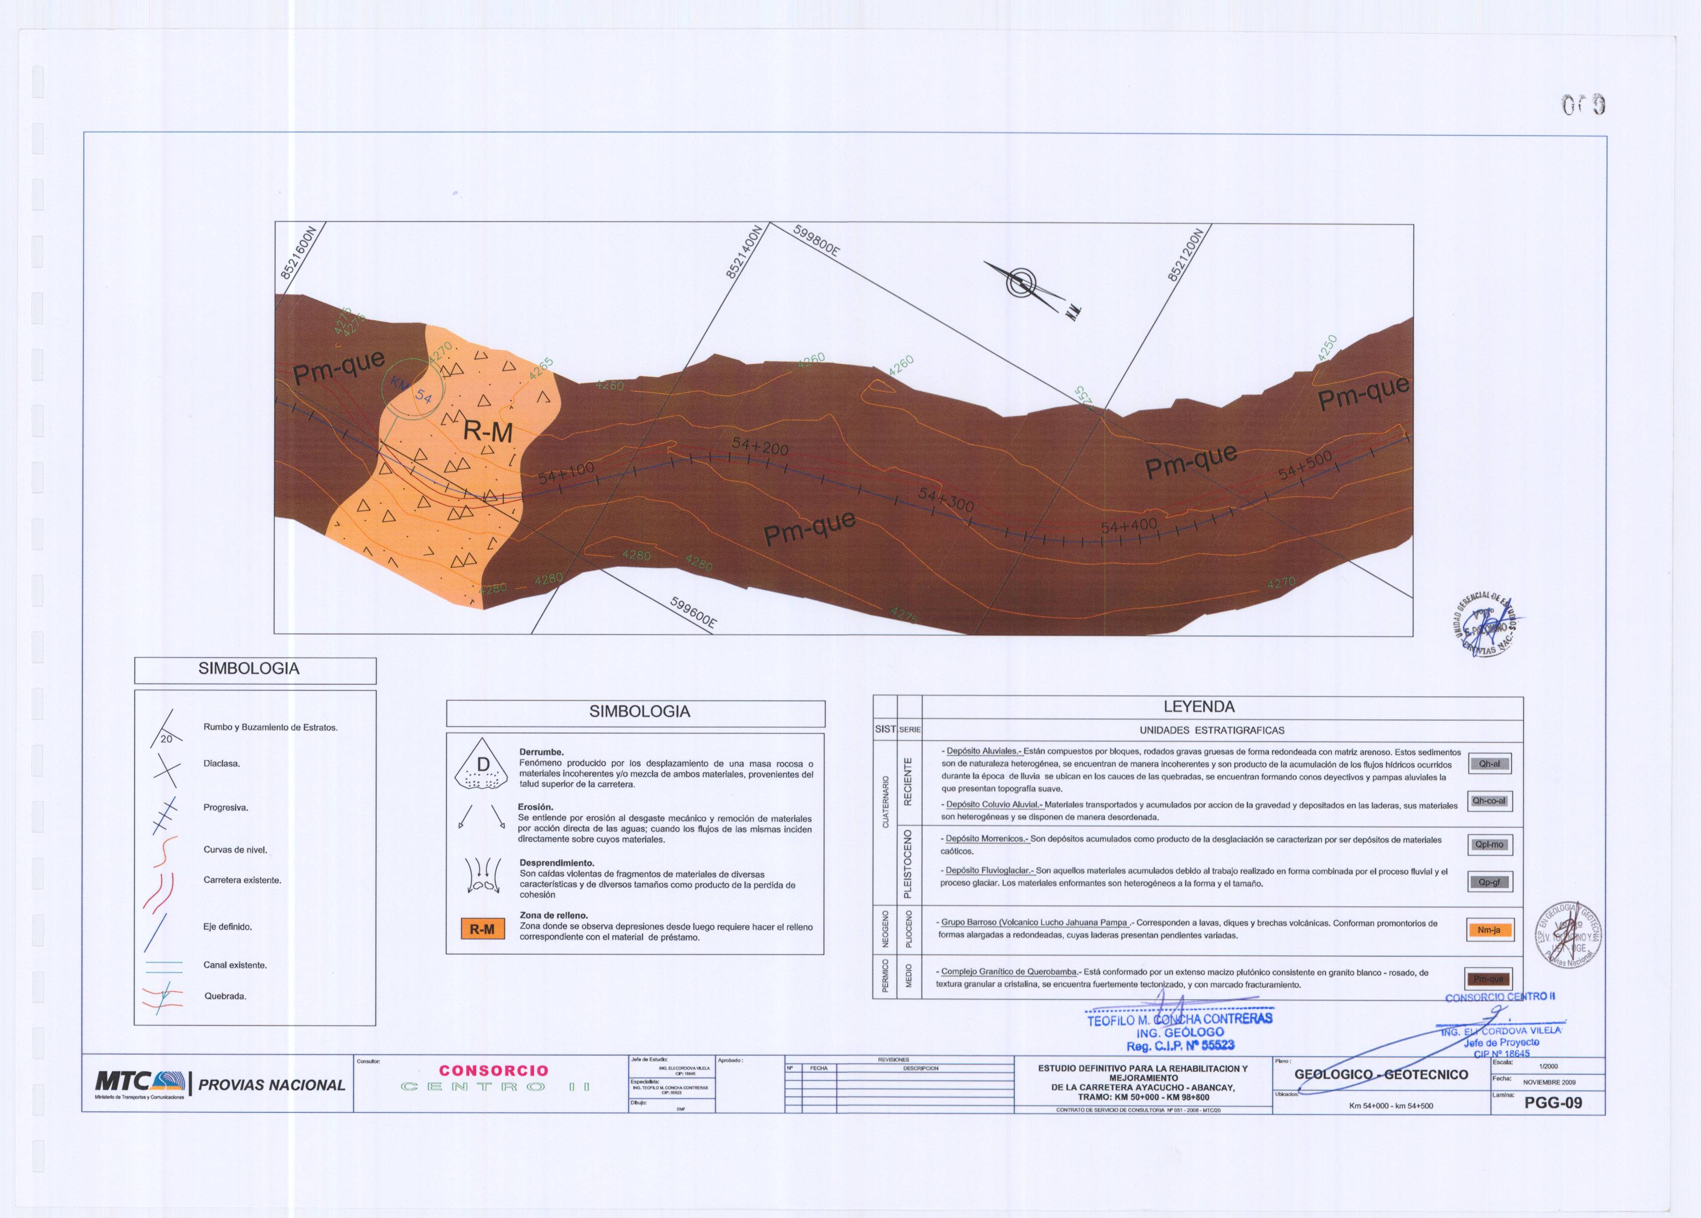Click the 4250 contour elevation label
Viewport: 1701px width, 1218px height.
(1327, 348)
